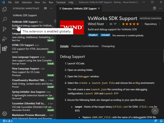Screen dimensions: 164x123
Task: Split the editor right
Action: coord(154,8)
